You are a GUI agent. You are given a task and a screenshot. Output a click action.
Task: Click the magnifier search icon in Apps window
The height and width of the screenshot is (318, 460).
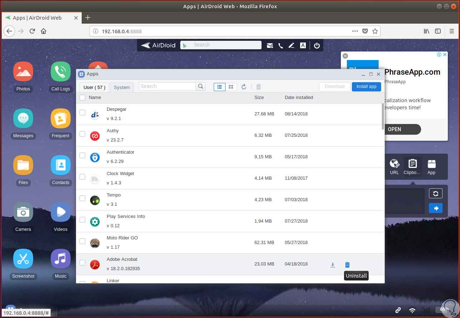click(201, 86)
